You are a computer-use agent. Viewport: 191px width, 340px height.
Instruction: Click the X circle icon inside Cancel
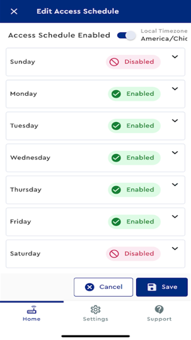89,287
